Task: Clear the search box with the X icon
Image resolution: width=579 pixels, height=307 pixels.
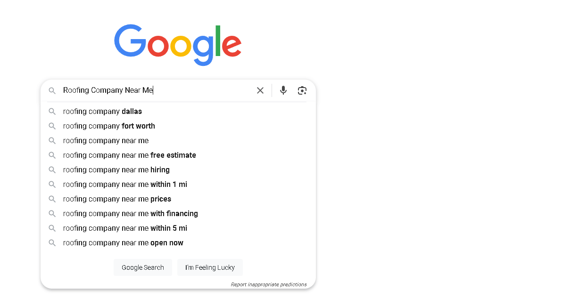Action: coord(260,90)
